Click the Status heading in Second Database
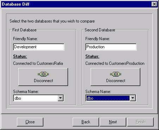This screenshot has height=130, width=159. pyautogui.click(x=92, y=56)
